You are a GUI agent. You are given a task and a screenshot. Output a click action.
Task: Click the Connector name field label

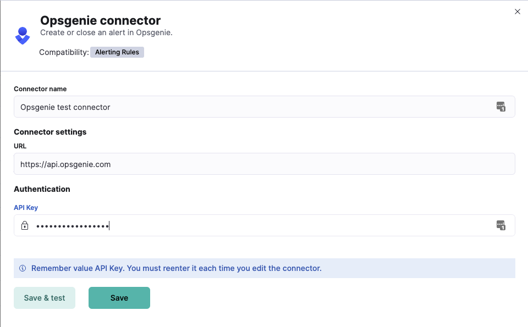point(40,88)
